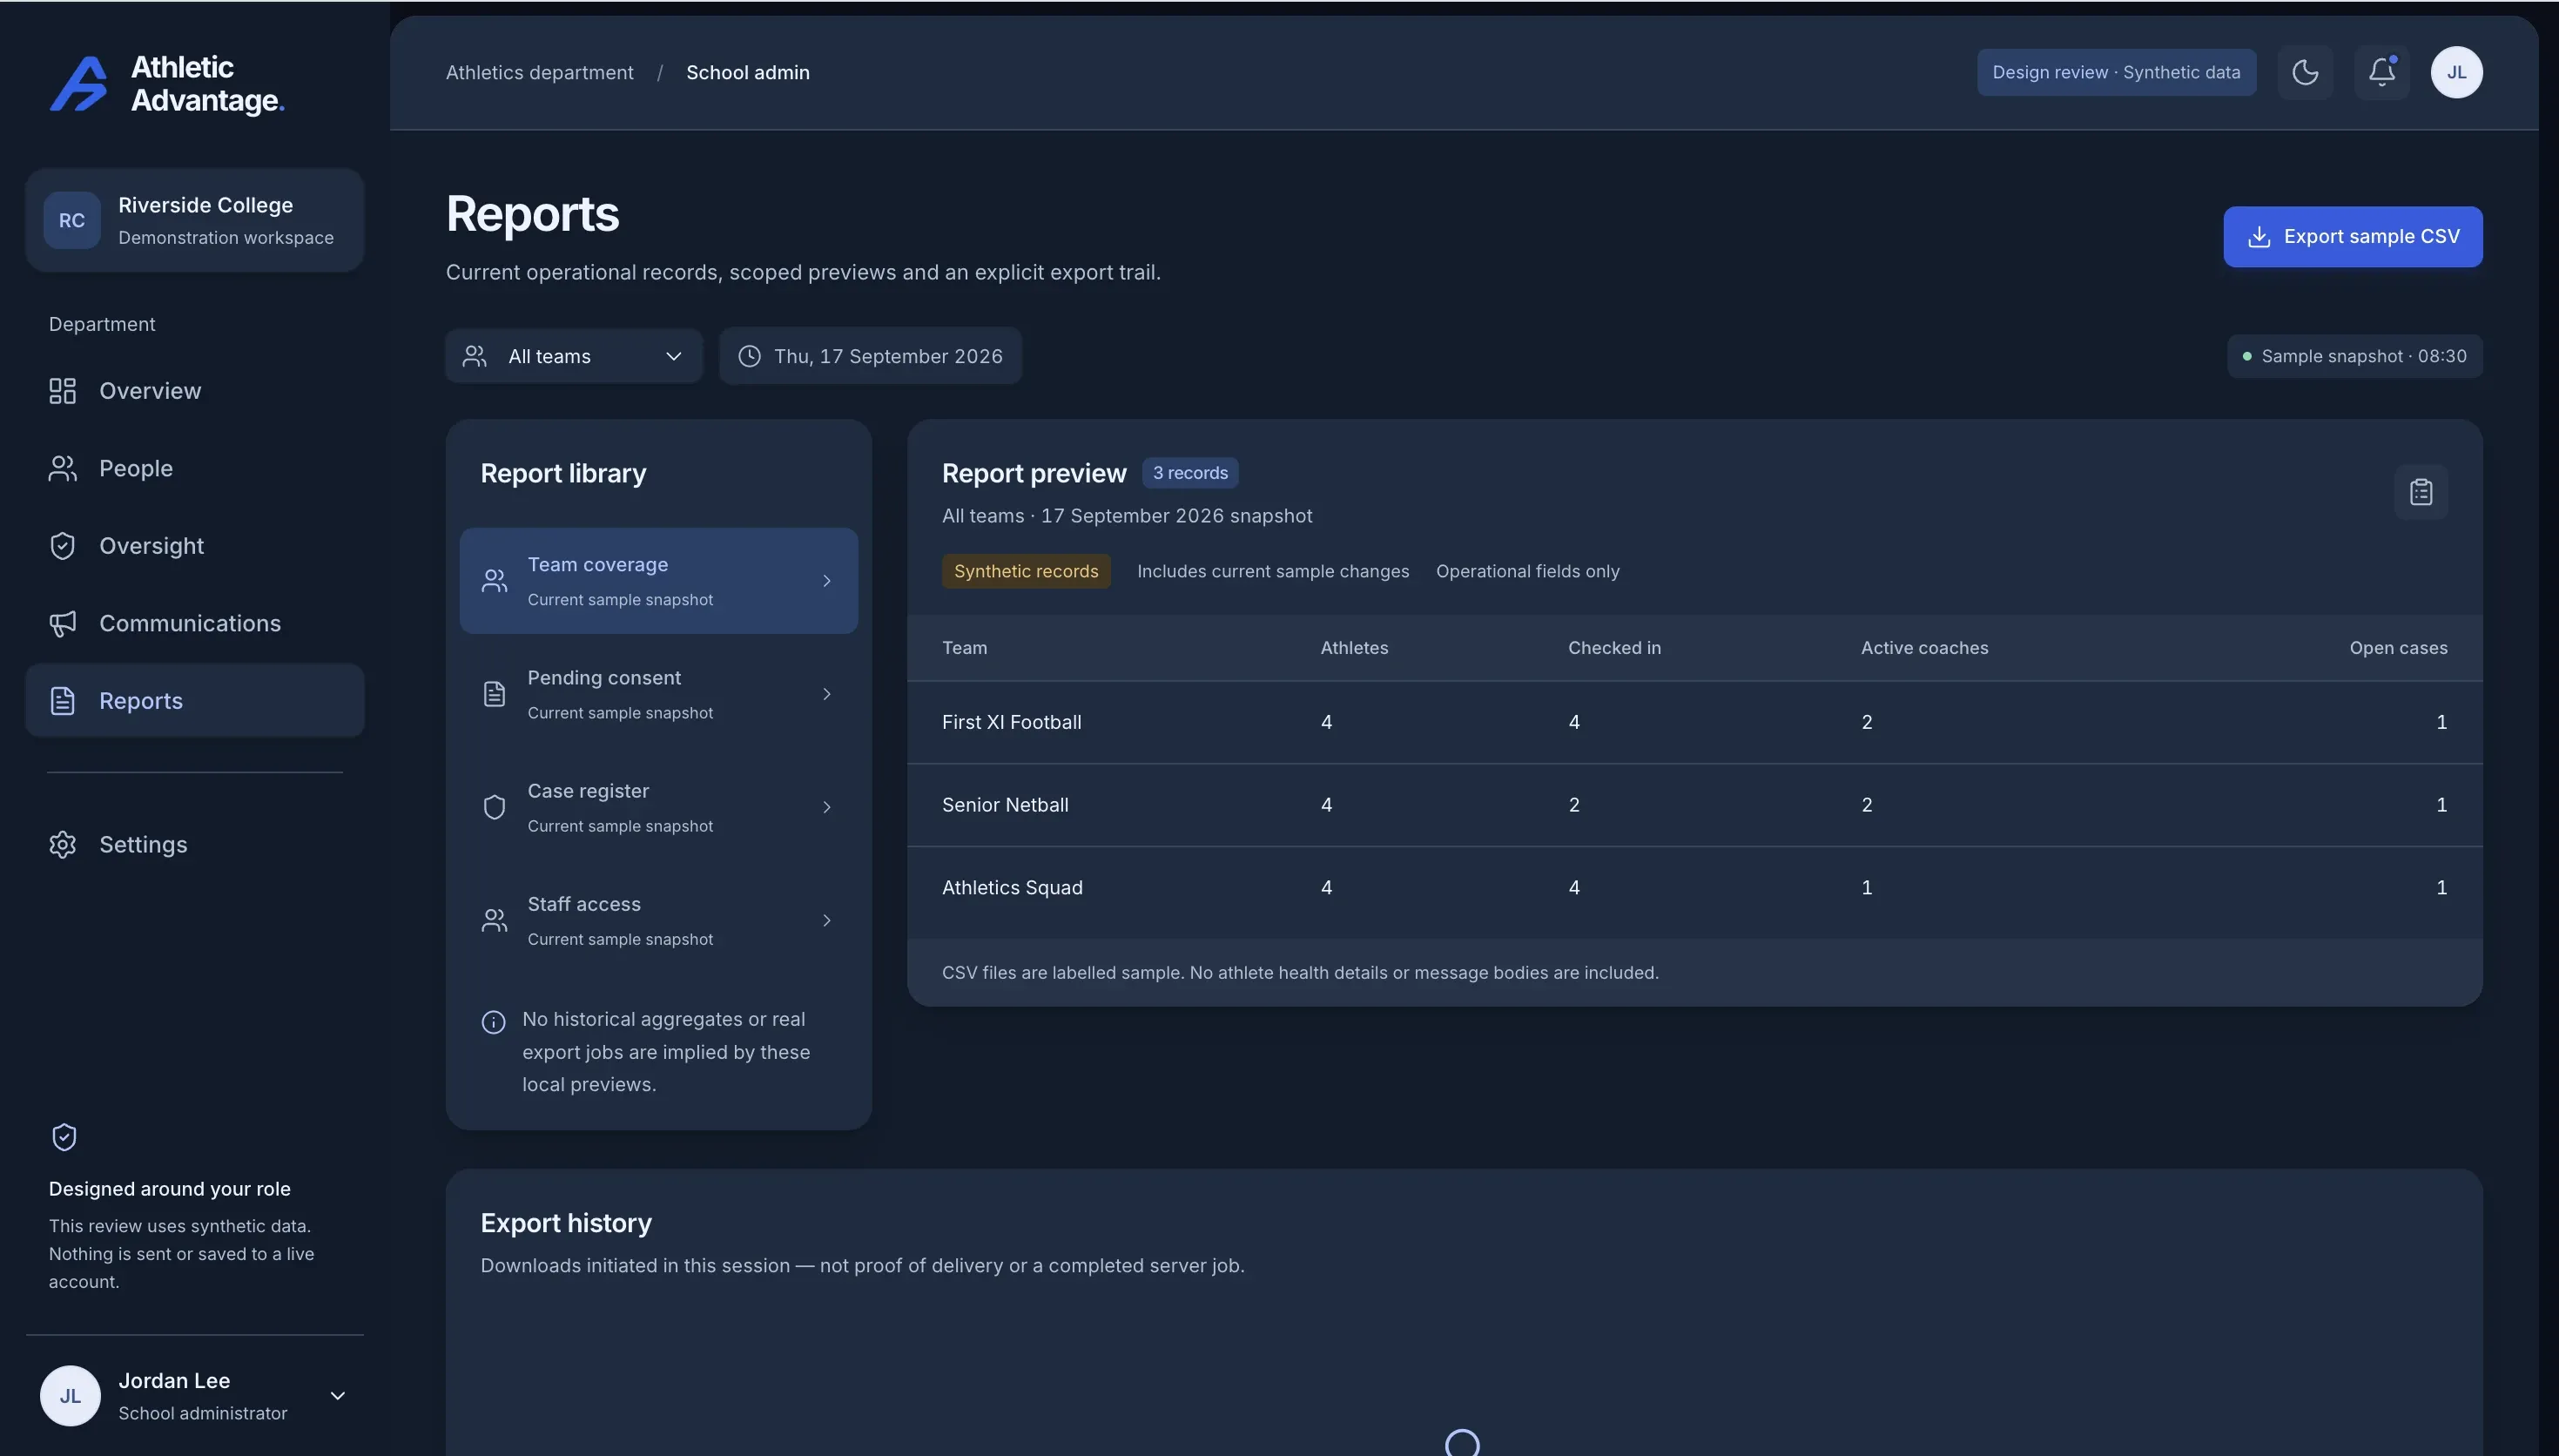Click the Overview grid icon in the sidebar
Image resolution: width=2559 pixels, height=1456 pixels.
pyautogui.click(x=62, y=391)
